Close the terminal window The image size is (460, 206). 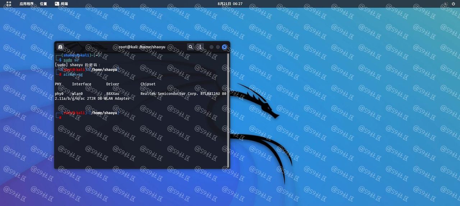click(x=225, y=47)
